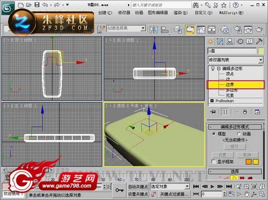Click the 关键点过滤器 button
Screen dimensions: 268x200
pyautogui.click(x=174, y=194)
